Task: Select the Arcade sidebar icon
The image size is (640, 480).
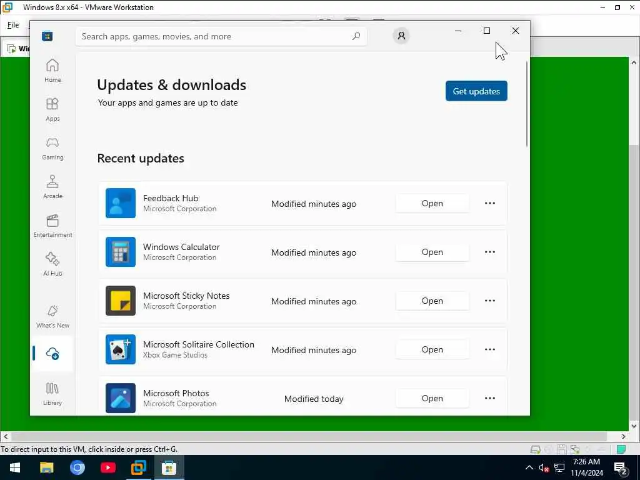Action: click(52, 187)
